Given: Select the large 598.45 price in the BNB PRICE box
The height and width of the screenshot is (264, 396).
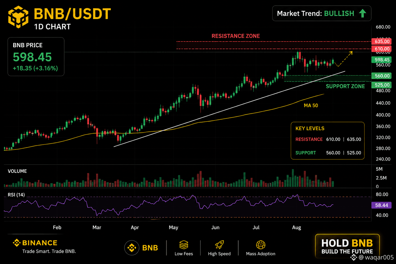Looking at the screenshot, I should pos(32,57).
